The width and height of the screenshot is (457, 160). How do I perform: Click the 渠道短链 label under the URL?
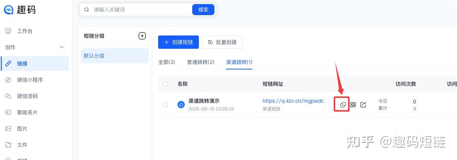pyautogui.click(x=271, y=109)
